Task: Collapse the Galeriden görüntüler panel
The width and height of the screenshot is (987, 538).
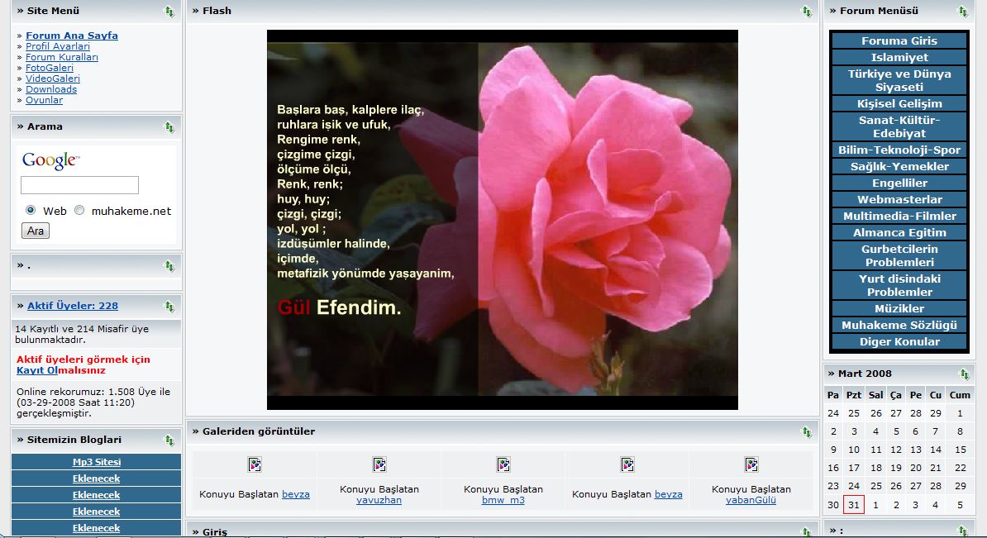Action: 807,432
